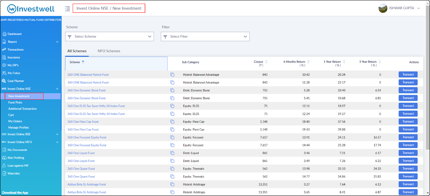Open My Documents section

point(17,150)
